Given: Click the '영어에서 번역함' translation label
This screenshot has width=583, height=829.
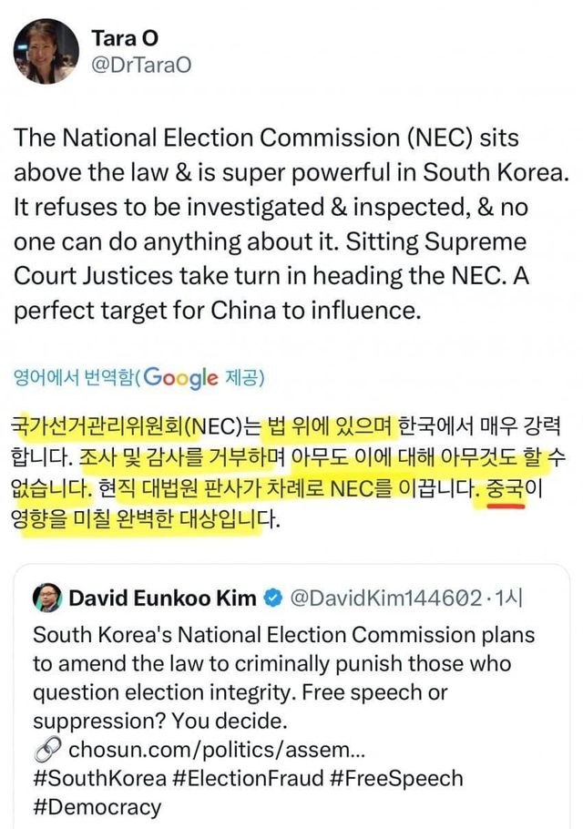Looking at the screenshot, I should [x=73, y=377].
